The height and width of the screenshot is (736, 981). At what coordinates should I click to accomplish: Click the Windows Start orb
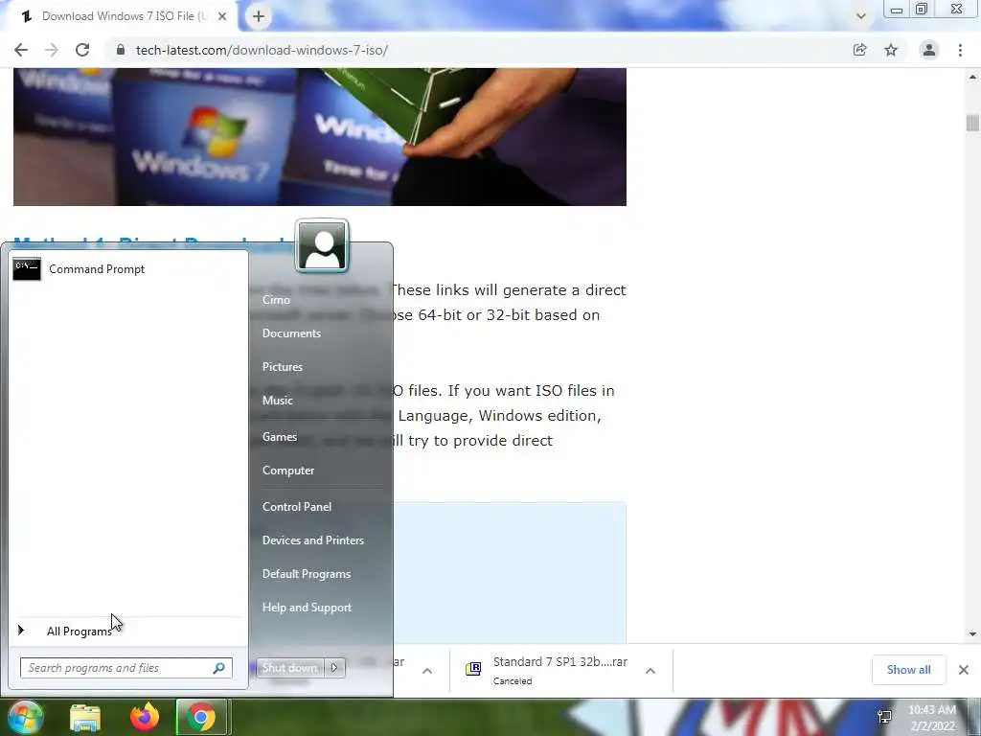tap(25, 717)
